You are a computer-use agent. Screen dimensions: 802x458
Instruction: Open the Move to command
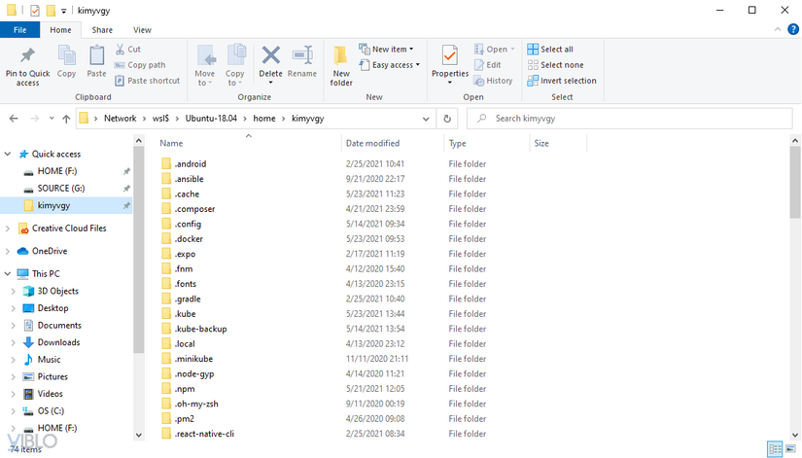pos(204,65)
